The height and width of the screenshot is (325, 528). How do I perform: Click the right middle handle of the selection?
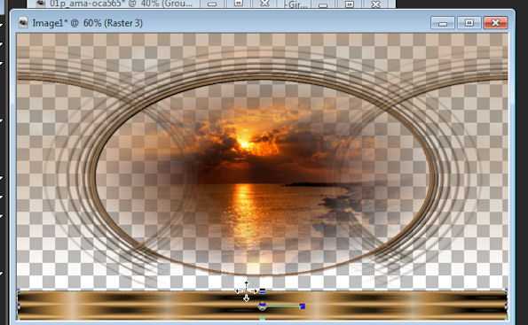click(506, 306)
